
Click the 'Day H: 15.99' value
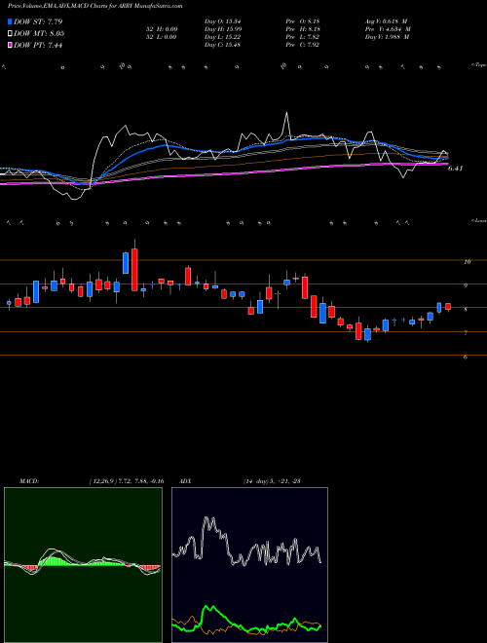click(x=222, y=29)
